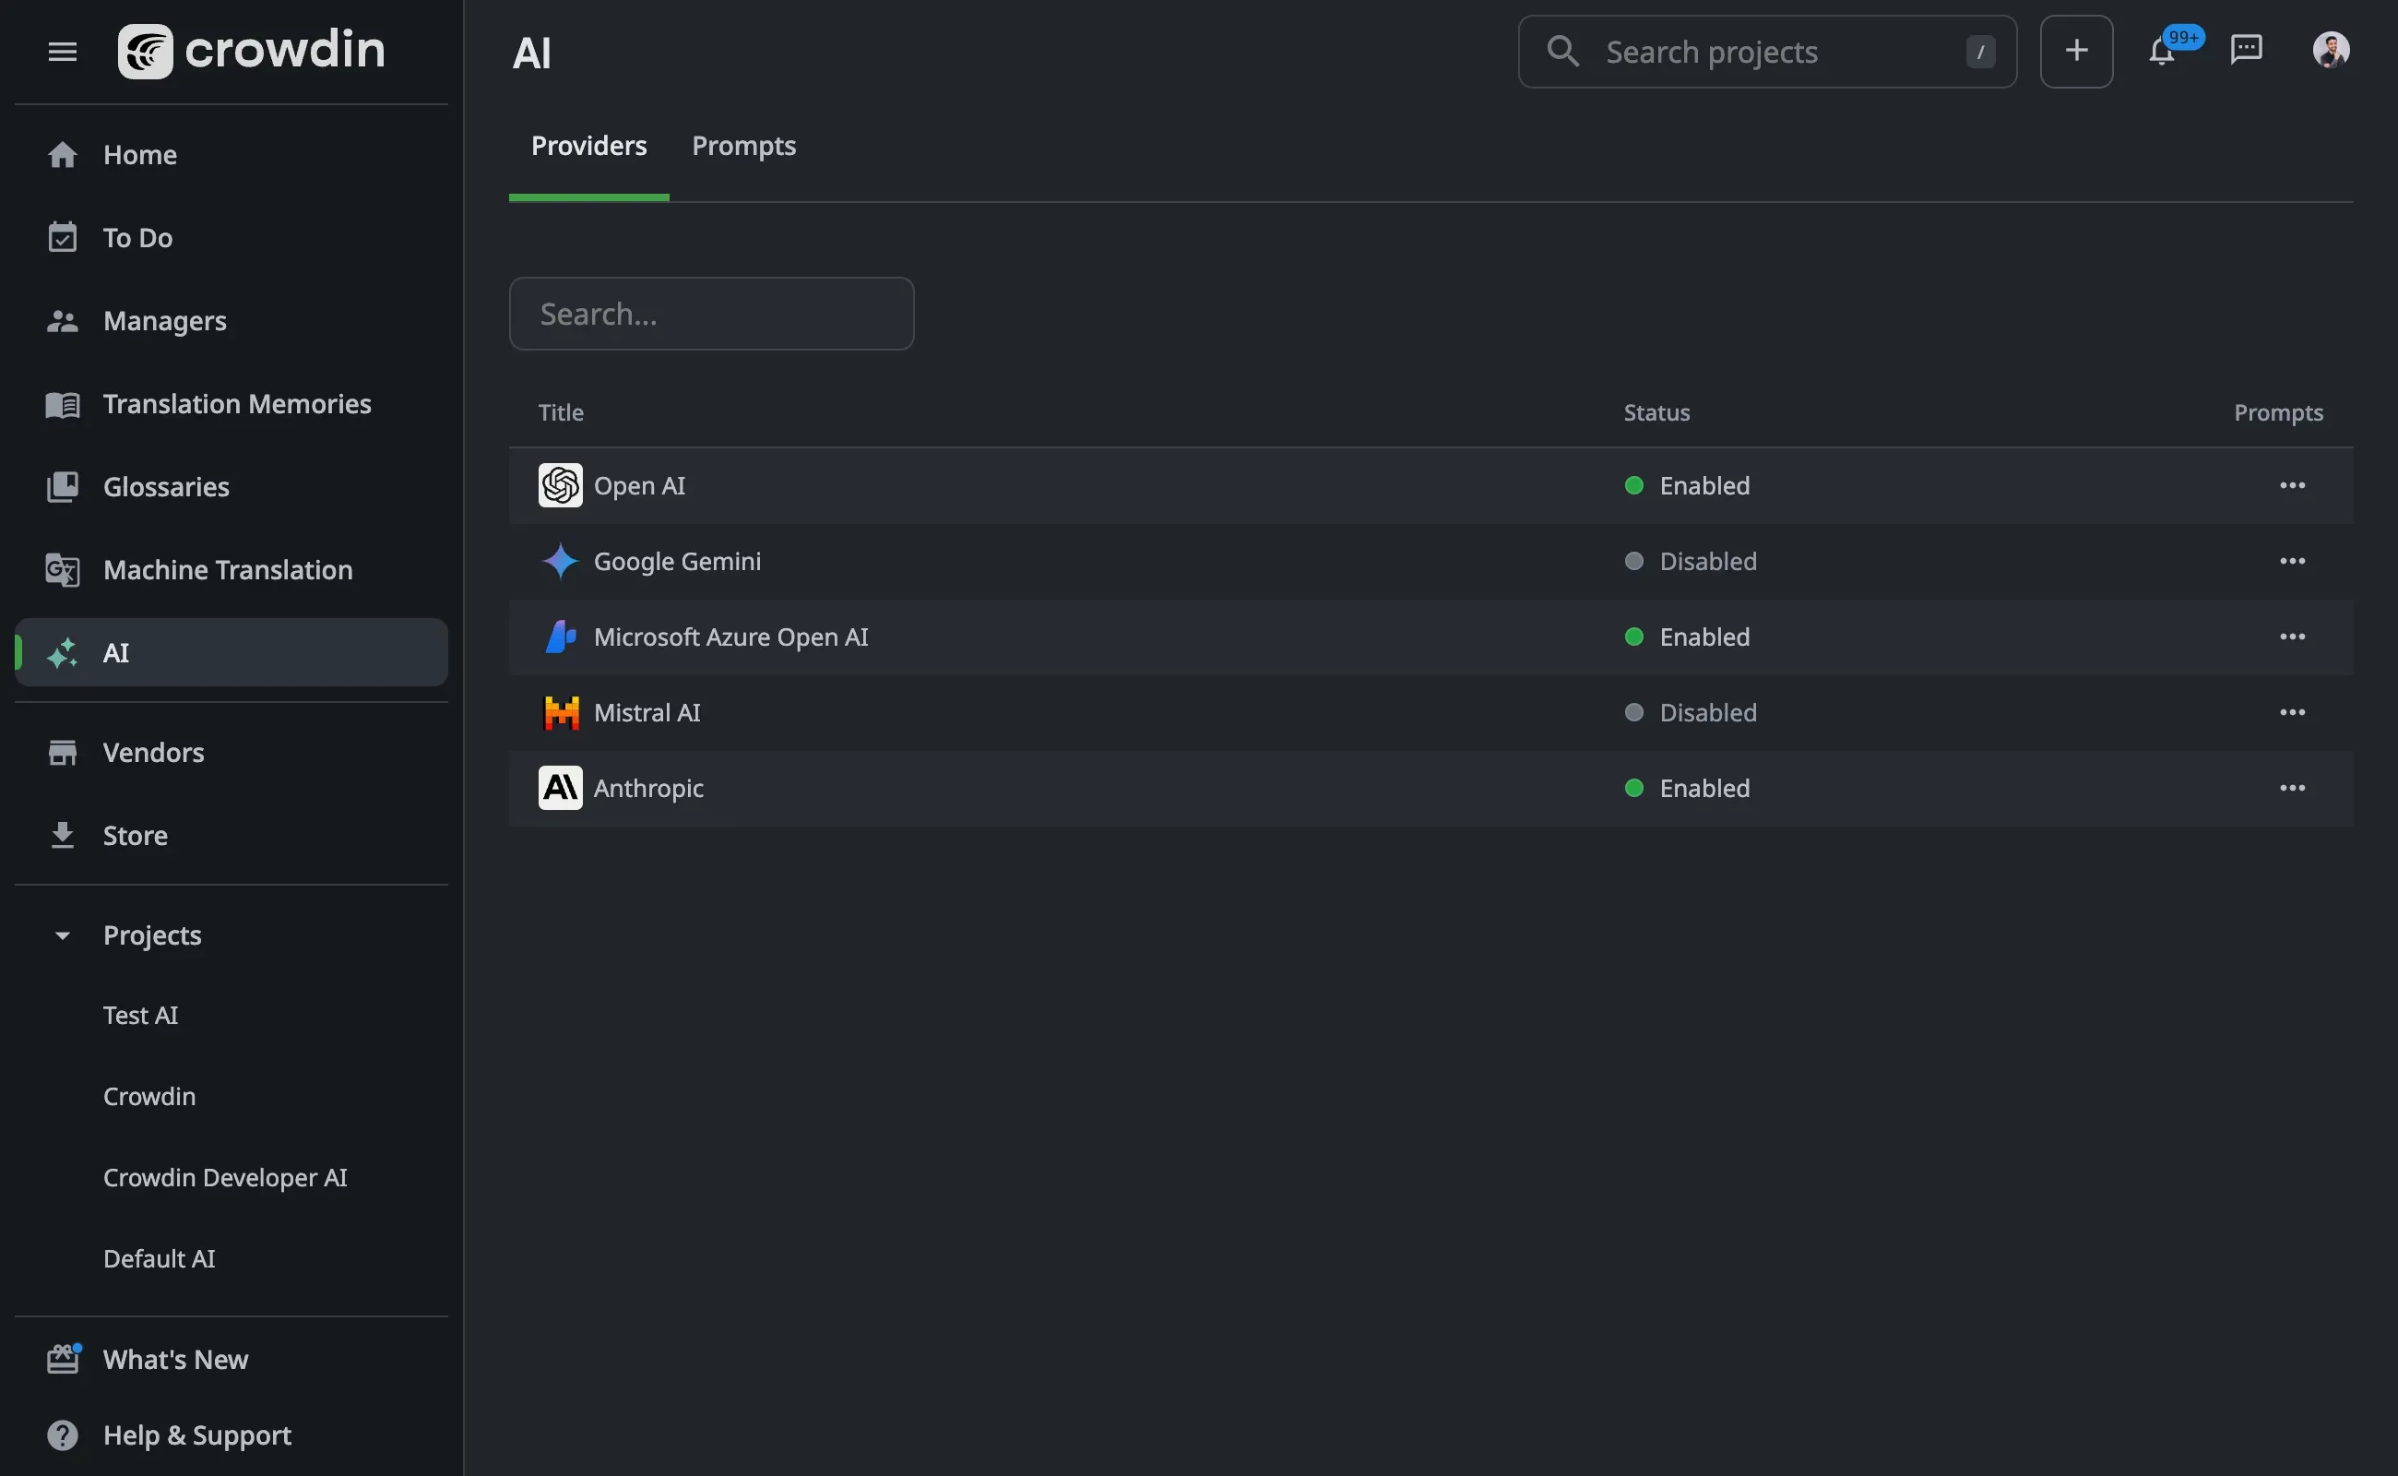Collapse the Projects section arrow
2398x1476 pixels.
coord(63,935)
